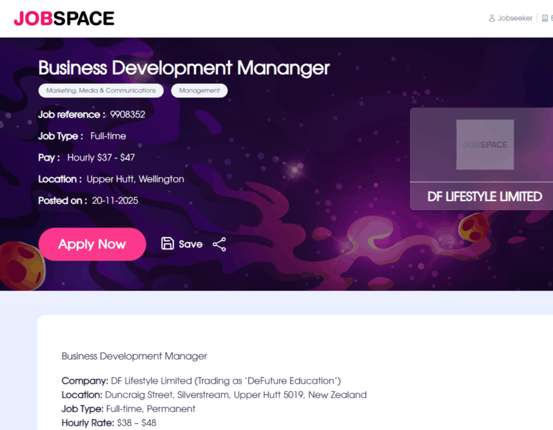553x430 pixels.
Task: Click the Duncraig Street address line
Action: click(x=235, y=395)
